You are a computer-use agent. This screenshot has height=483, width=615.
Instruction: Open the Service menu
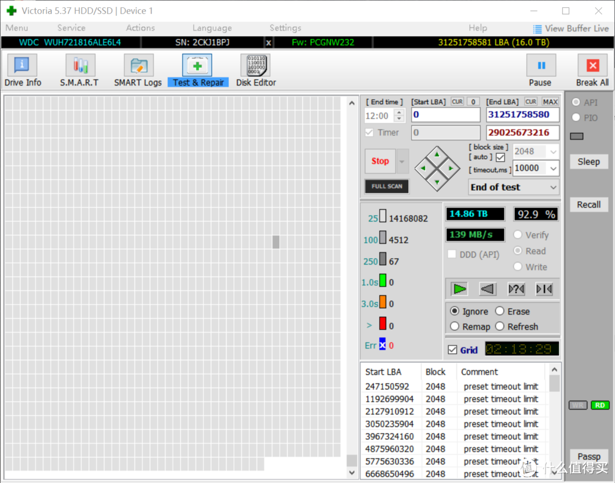71,28
